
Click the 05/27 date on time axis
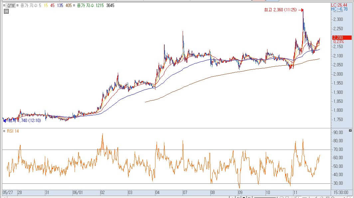[x=8, y=193]
